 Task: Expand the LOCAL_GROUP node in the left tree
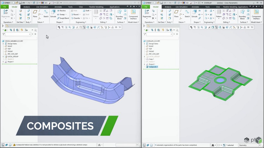coord(3,56)
